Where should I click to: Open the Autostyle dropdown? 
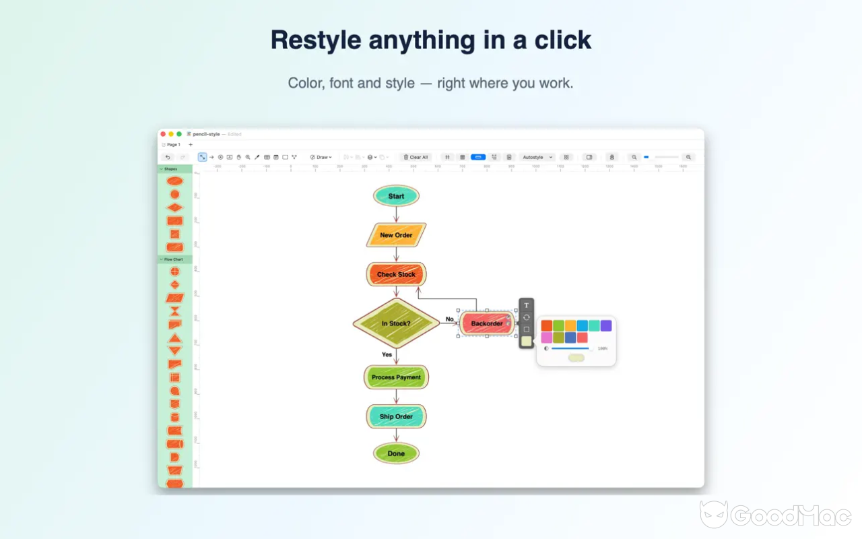[537, 157]
